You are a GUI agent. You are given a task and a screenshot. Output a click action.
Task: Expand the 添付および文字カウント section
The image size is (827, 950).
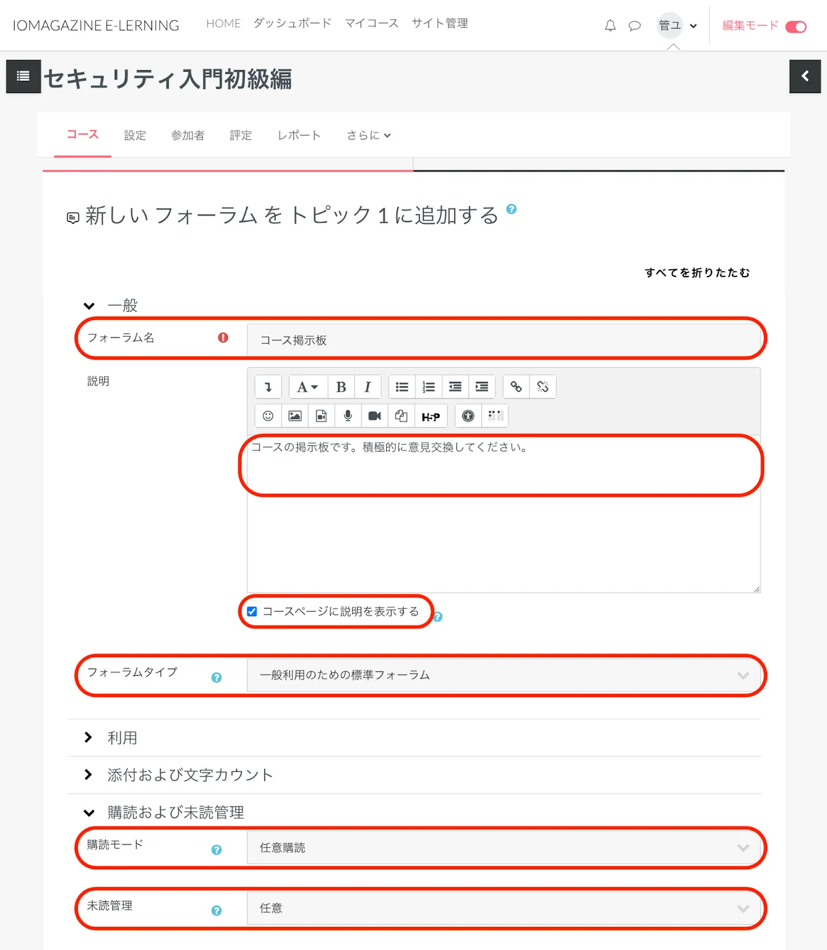(190, 775)
